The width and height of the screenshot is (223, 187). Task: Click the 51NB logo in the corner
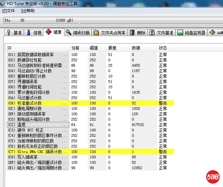click(213, 178)
